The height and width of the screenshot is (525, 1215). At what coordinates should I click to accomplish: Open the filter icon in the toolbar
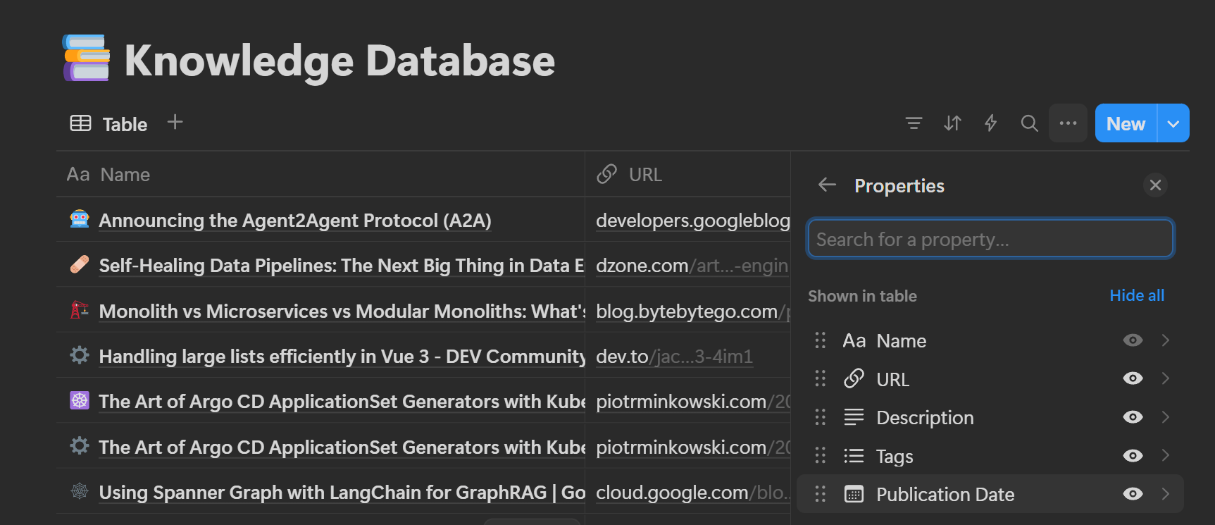coord(914,123)
